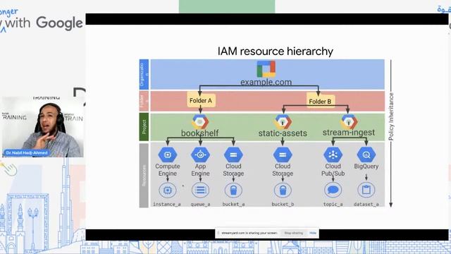Click the stream-ingest project name text
The image size is (451, 254).
(x=349, y=133)
